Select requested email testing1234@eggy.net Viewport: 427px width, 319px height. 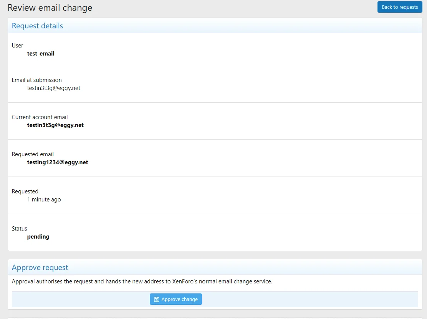(58, 162)
